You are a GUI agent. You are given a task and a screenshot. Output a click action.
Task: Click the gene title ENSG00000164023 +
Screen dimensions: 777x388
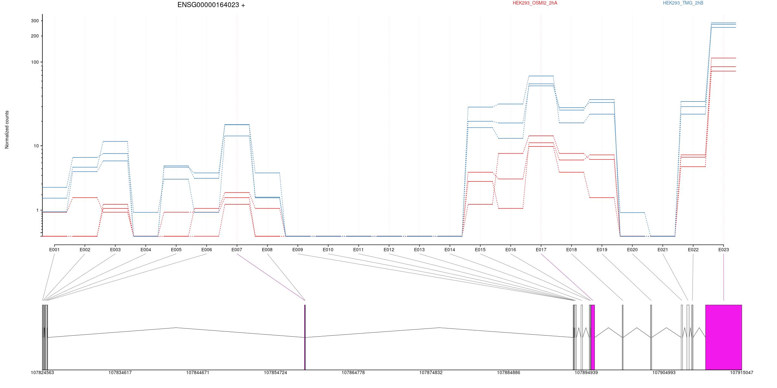pos(211,5)
